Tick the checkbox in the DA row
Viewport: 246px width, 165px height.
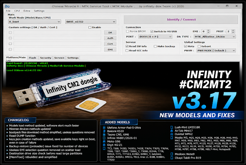[10, 32]
